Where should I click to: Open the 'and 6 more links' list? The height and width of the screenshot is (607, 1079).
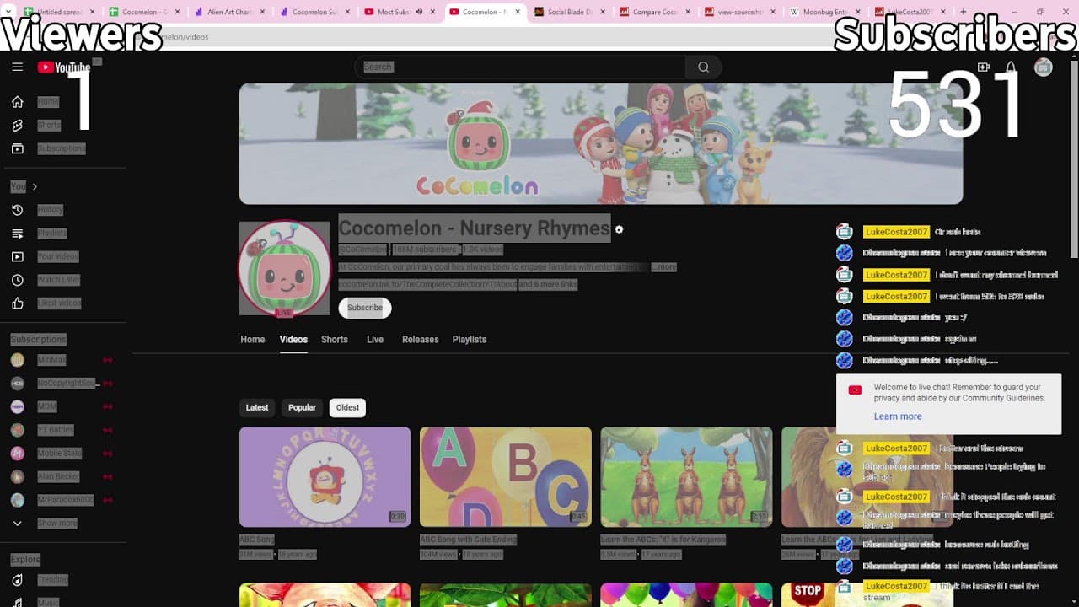[x=548, y=285]
